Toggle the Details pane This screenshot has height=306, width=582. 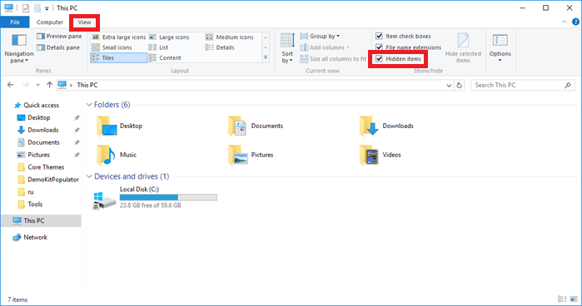(x=58, y=47)
